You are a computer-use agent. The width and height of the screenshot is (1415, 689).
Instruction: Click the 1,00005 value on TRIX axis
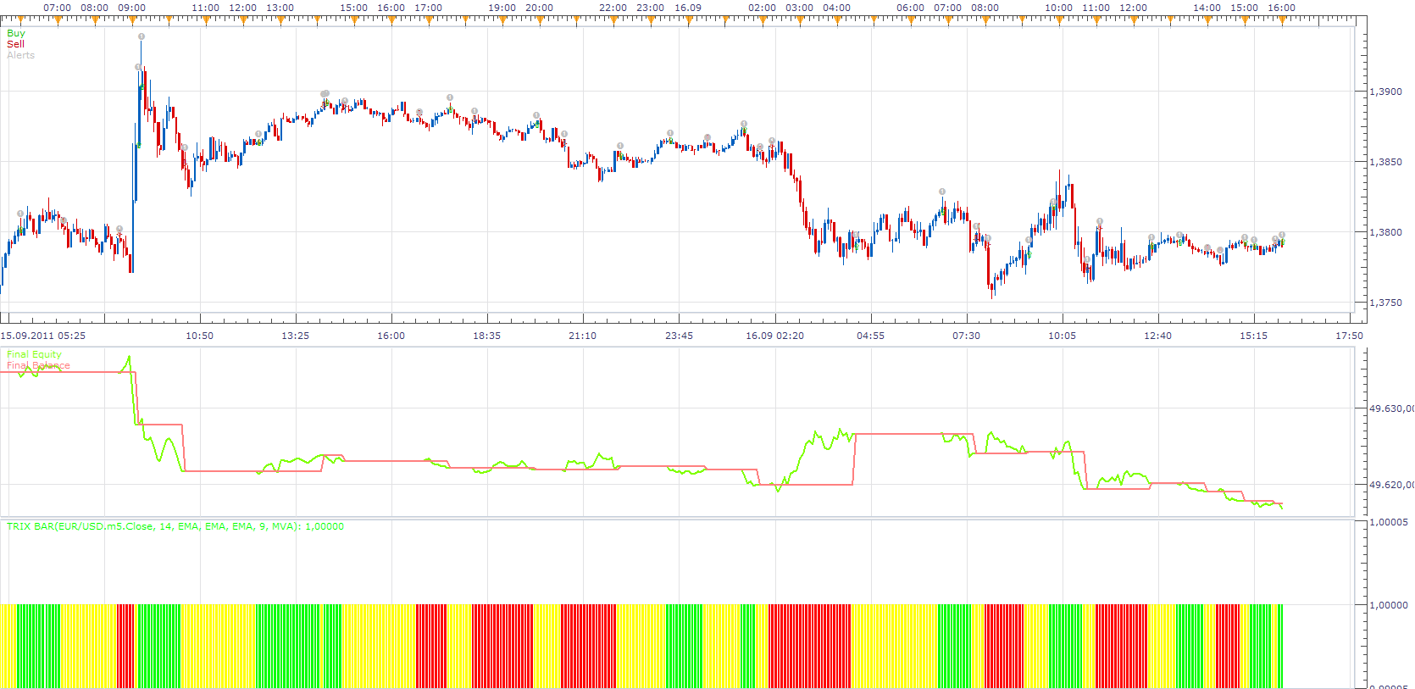coord(1389,522)
